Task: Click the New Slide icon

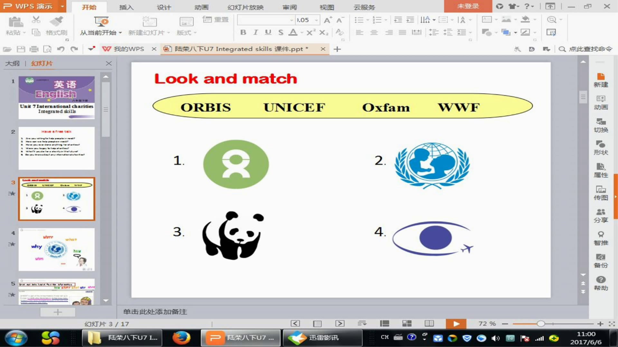Action: tap(149, 21)
